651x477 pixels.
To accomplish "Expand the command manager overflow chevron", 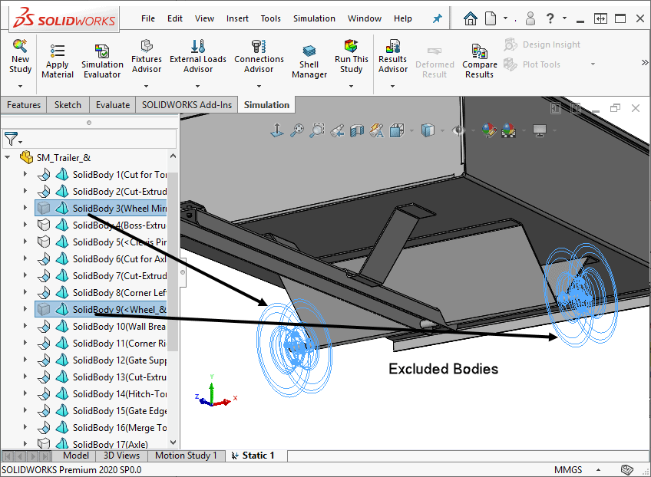I will coord(644,62).
